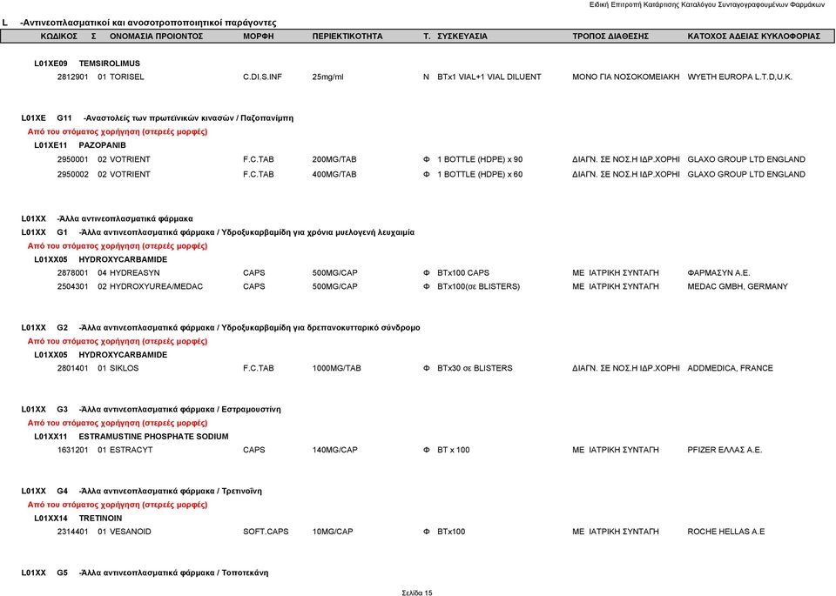
Task: Click the 200MG/TAB content value
Action: pyautogui.click(x=334, y=159)
